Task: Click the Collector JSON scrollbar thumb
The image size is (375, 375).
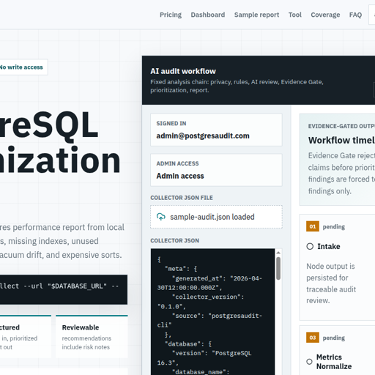Action: (x=278, y=268)
